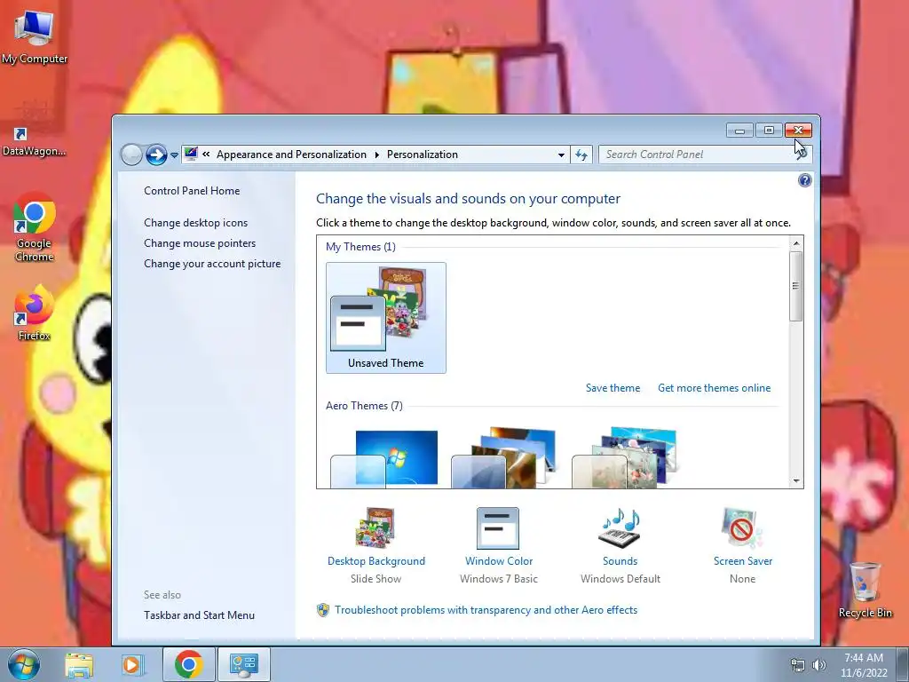This screenshot has height=682, width=909.
Task: Click the Window Color text link
Action: [499, 561]
